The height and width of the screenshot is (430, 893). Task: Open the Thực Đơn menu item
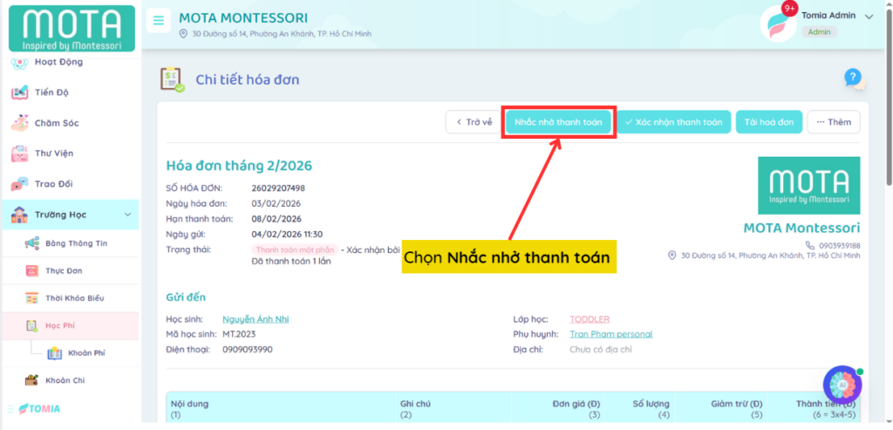(x=64, y=270)
